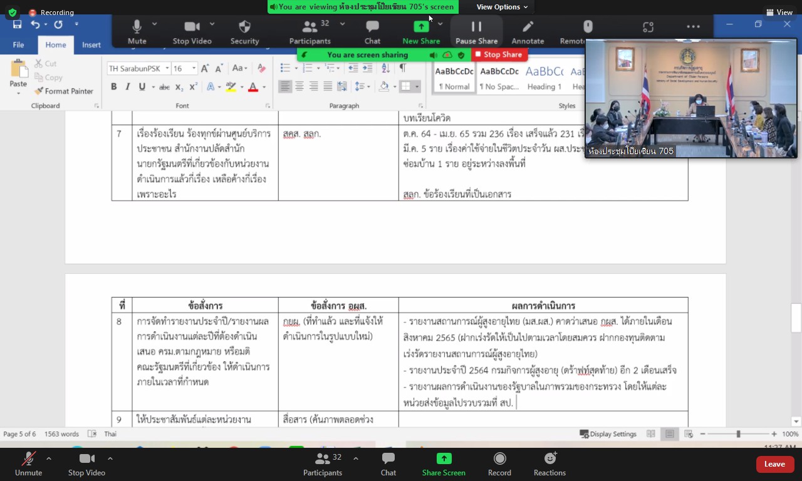Click the Annotate pencil icon
This screenshot has width=802, height=481.
click(x=528, y=27)
